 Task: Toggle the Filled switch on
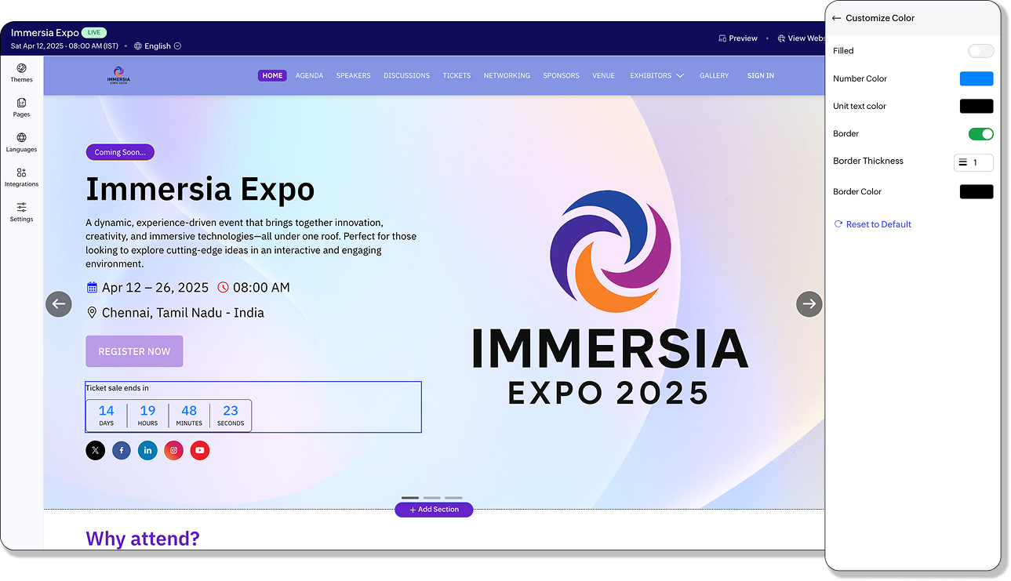(980, 51)
